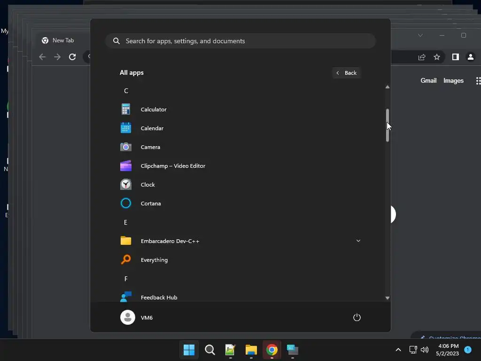This screenshot has width=481, height=361.
Task: Open the Embarcadero Dev-C++ folder icon
Action: (126, 241)
